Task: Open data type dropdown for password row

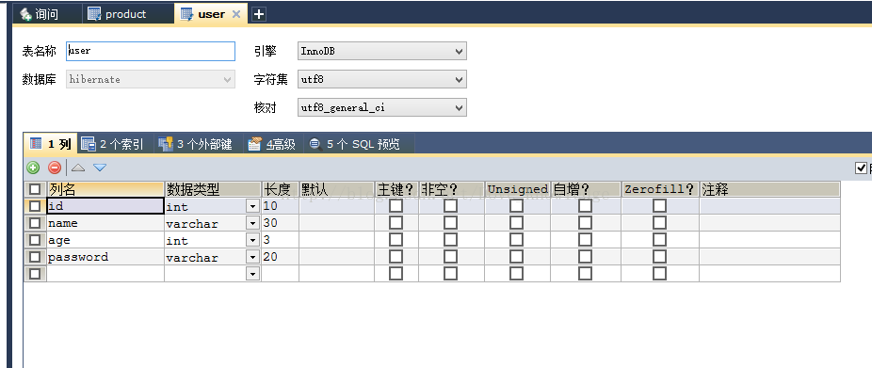Action: click(x=253, y=257)
